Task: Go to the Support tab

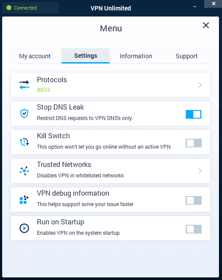Action: coord(186,56)
